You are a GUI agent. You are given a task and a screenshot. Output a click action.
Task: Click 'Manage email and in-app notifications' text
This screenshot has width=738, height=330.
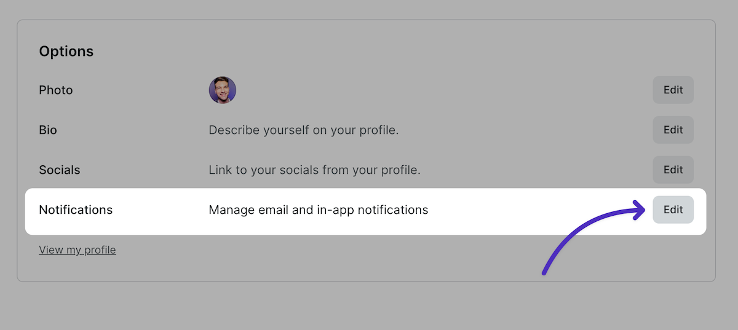(x=318, y=210)
